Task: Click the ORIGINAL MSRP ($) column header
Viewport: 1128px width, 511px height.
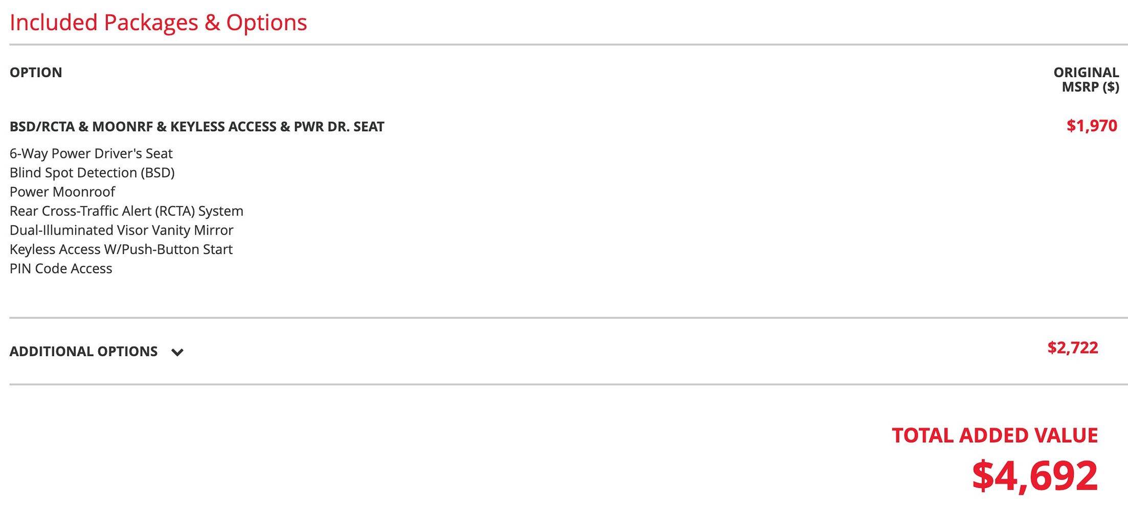Action: coord(1086,80)
